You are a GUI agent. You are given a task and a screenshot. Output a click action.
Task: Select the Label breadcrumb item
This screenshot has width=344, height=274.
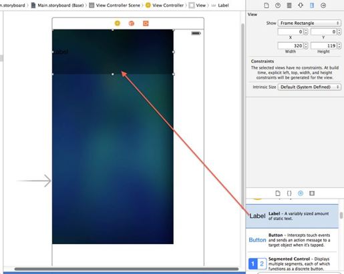tap(220, 5)
